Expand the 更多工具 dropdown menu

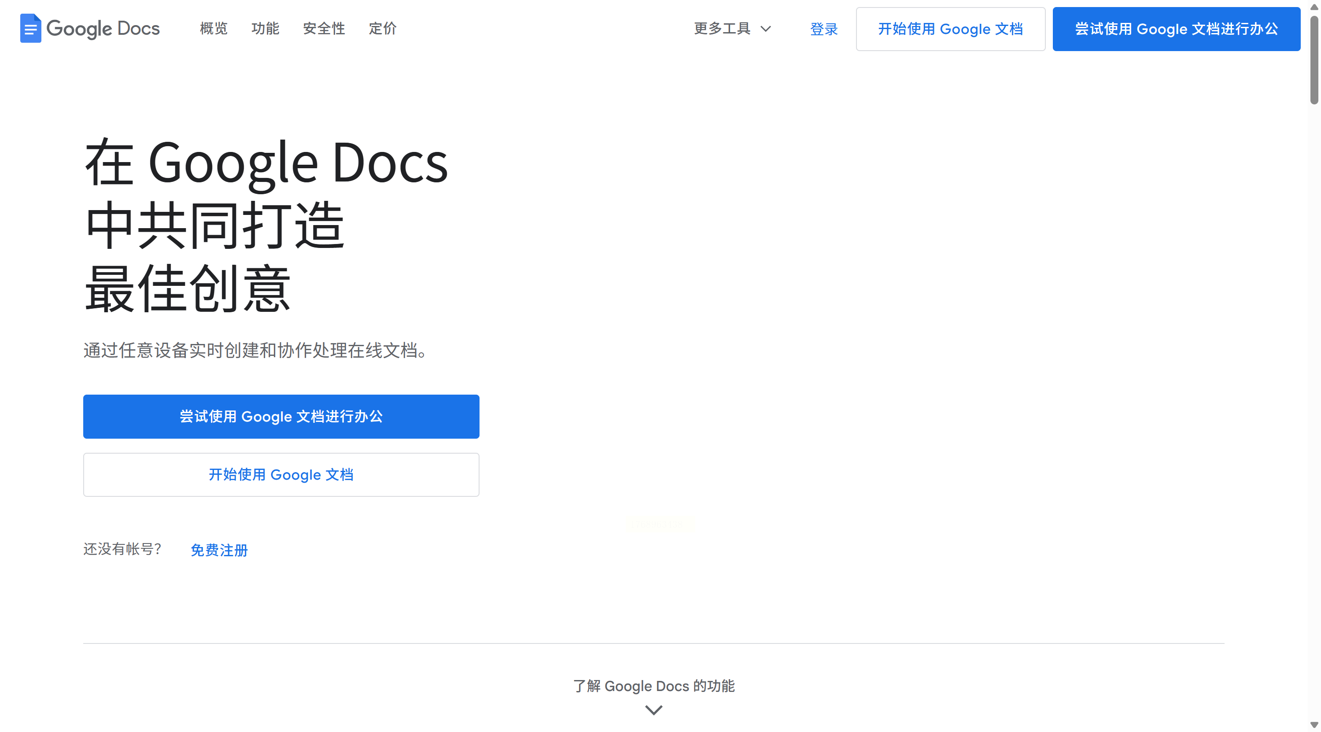pyautogui.click(x=722, y=29)
